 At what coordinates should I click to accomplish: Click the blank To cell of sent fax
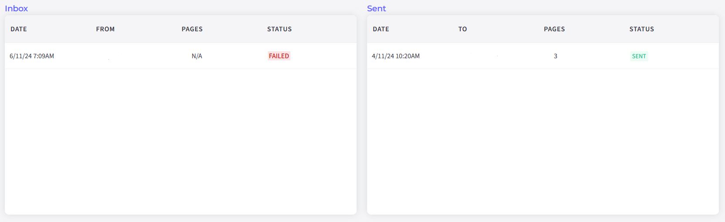pyautogui.click(x=483, y=56)
